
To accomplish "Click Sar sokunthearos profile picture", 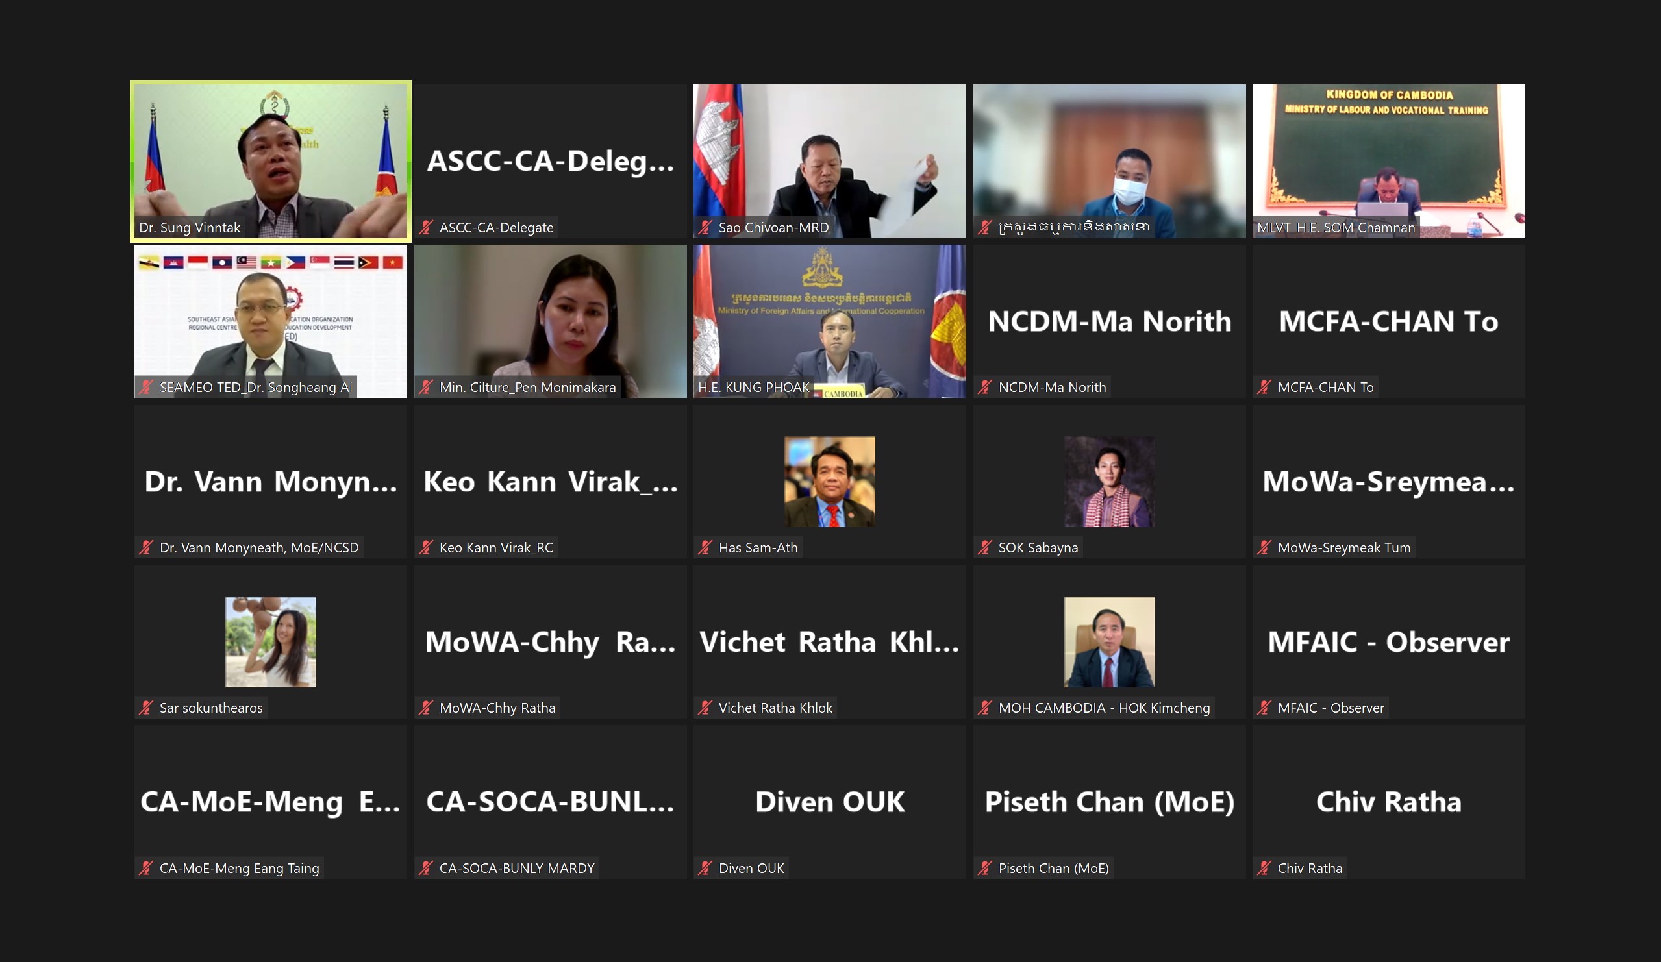I will pyautogui.click(x=271, y=642).
